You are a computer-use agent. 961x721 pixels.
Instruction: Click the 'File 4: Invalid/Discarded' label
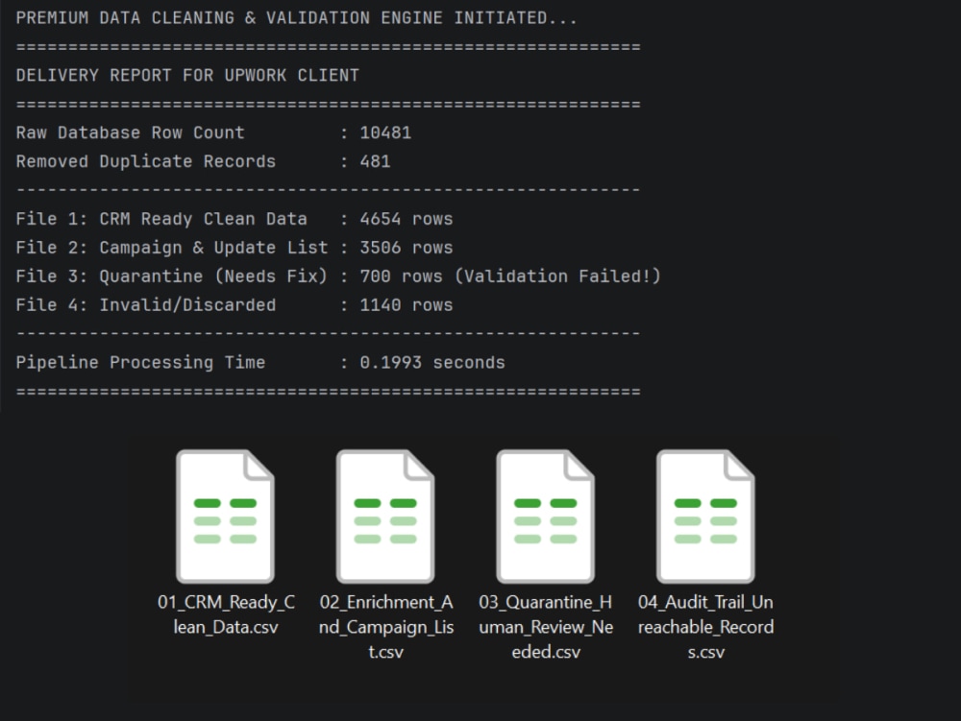[146, 305]
